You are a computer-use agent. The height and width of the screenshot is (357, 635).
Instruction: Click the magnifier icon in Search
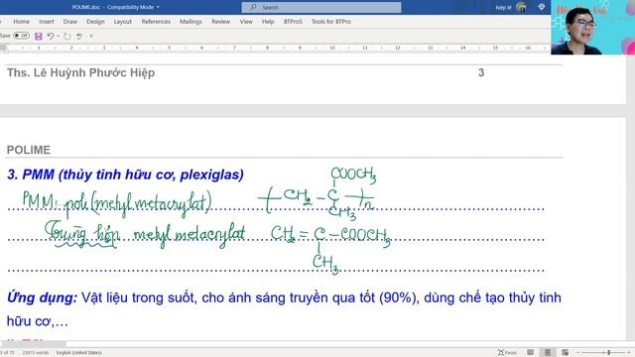[254, 7]
